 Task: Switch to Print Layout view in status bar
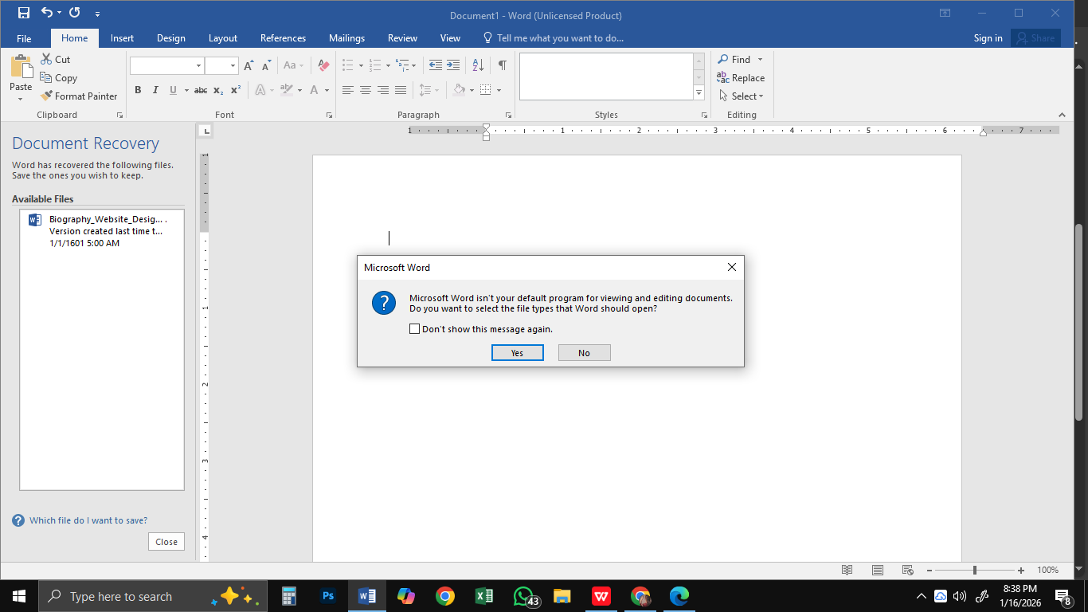pyautogui.click(x=878, y=571)
